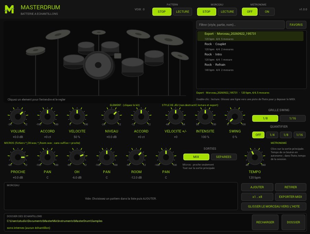Click the v1.0.0 version label
This screenshot has width=310, height=234.
tap(303, 9)
